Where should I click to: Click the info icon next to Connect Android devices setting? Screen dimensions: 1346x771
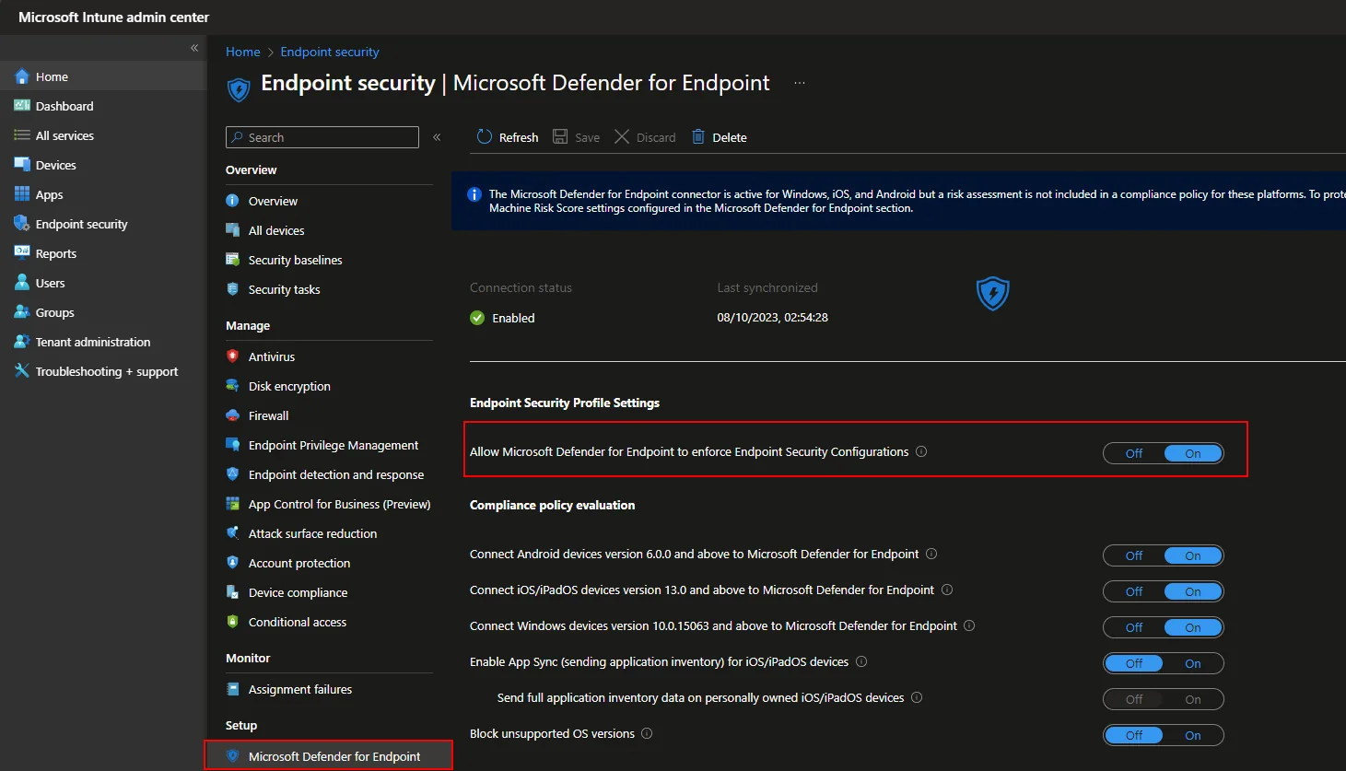(931, 554)
